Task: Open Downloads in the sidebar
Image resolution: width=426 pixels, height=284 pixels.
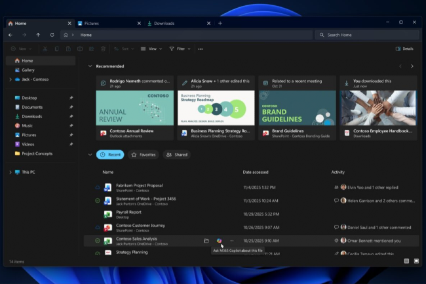Action: [41, 116]
